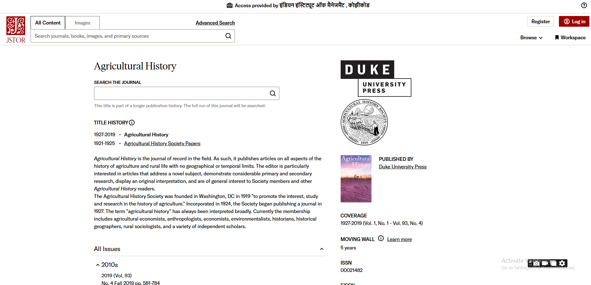591x285 pixels.
Task: Open the Browse dropdown menu
Action: click(531, 37)
